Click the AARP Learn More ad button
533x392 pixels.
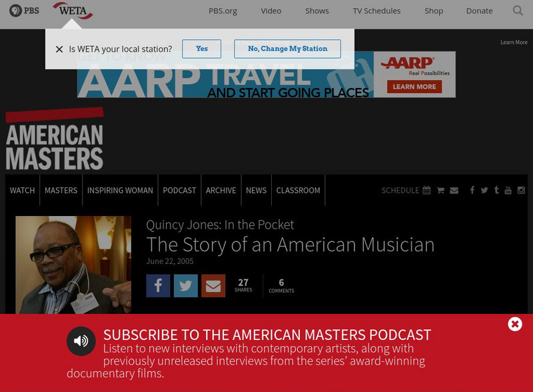point(414,87)
